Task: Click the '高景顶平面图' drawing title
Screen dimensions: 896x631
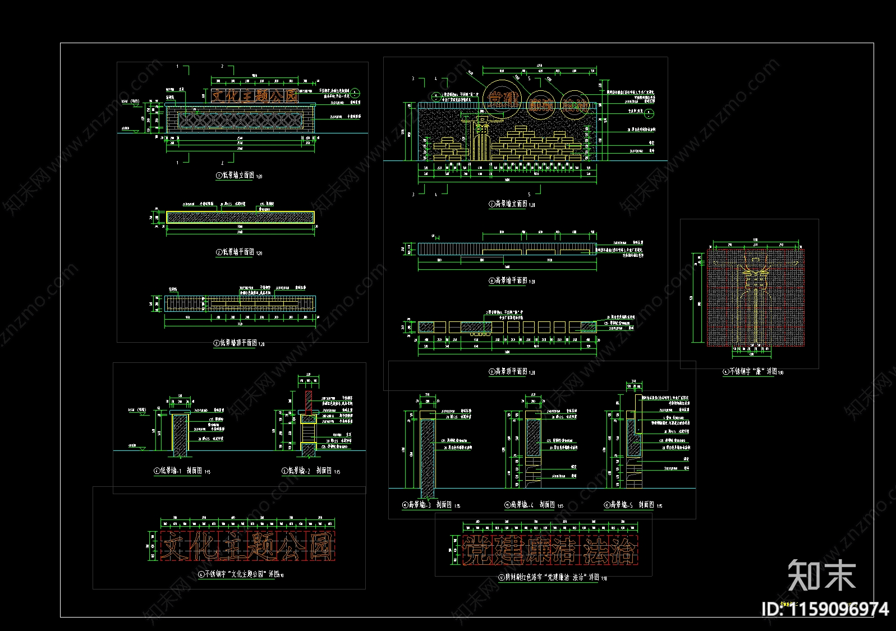Action: [x=512, y=372]
